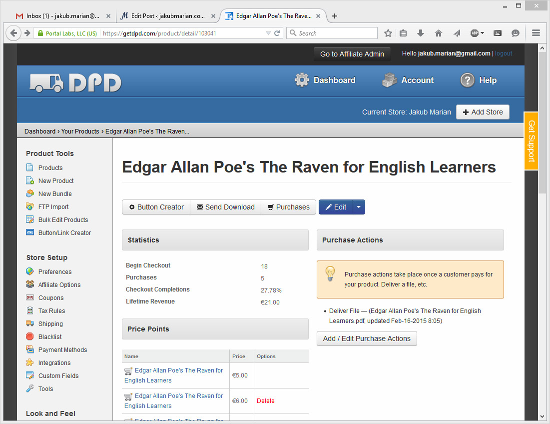Open the Firefox hamburger menu
Viewport: 550px width, 424px height.
(x=536, y=33)
